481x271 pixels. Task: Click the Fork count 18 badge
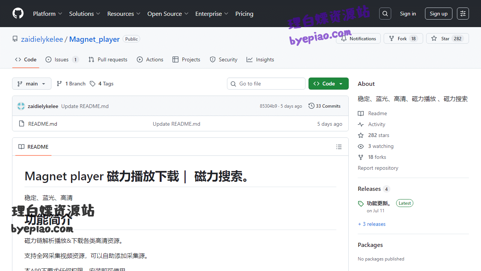(413, 38)
